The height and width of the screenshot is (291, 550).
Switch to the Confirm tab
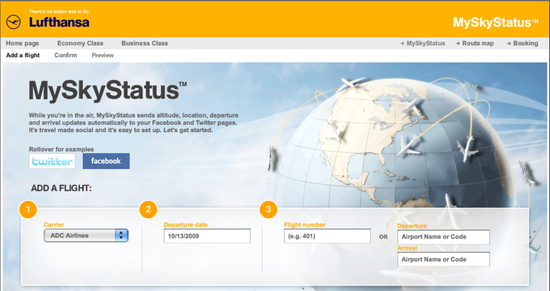[x=65, y=55]
